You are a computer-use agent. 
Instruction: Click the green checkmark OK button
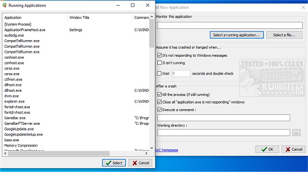point(267,149)
